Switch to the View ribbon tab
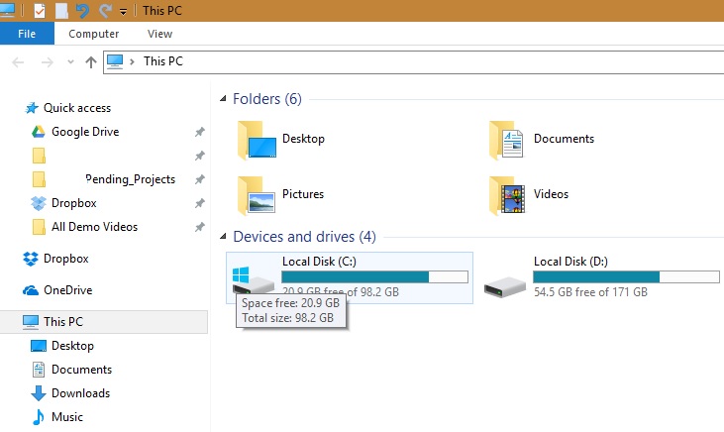The image size is (724, 432). 159,34
